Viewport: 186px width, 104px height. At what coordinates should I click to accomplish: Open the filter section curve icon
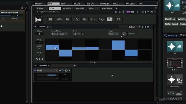(76, 19)
